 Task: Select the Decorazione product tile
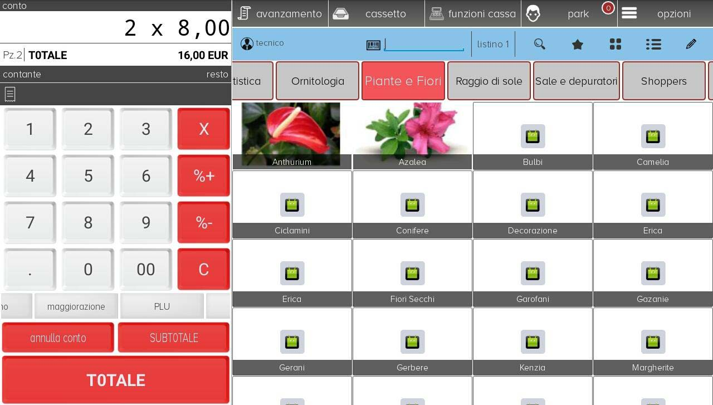pyautogui.click(x=533, y=204)
